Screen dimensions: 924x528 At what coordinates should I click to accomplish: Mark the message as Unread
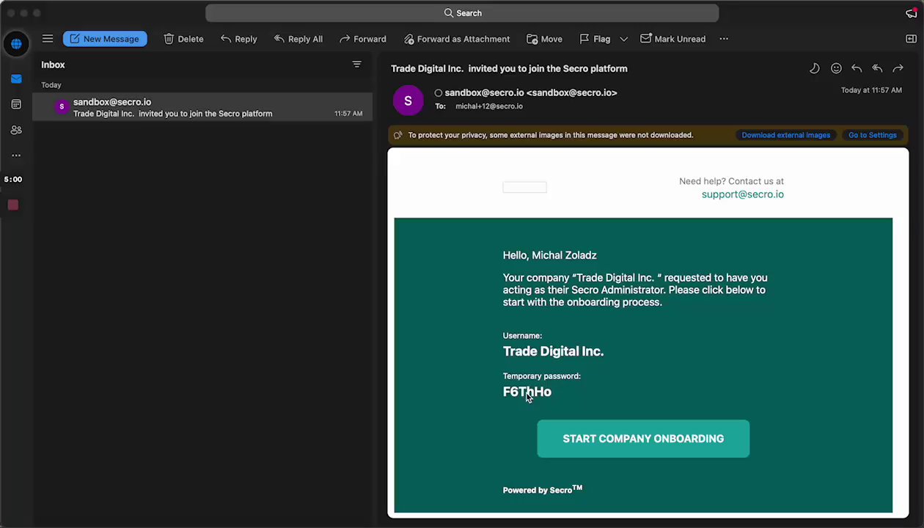[x=673, y=39]
